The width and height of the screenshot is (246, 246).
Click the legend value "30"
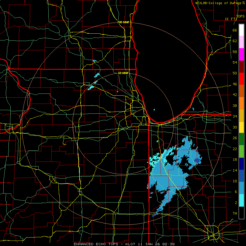pyautogui.click(x=235, y=127)
